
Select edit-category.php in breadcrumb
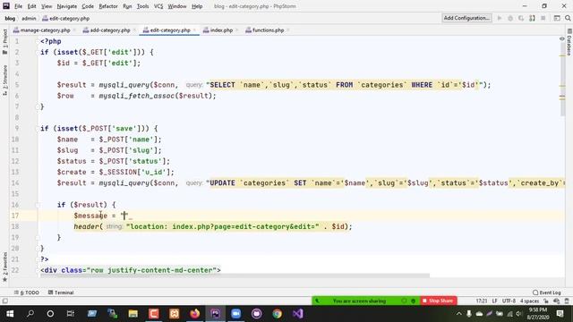[65, 18]
